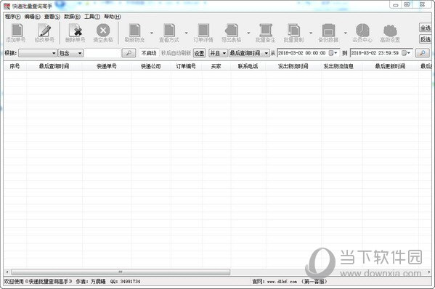
Task: Open the 会员中心 member center icon
Action: click(362, 30)
